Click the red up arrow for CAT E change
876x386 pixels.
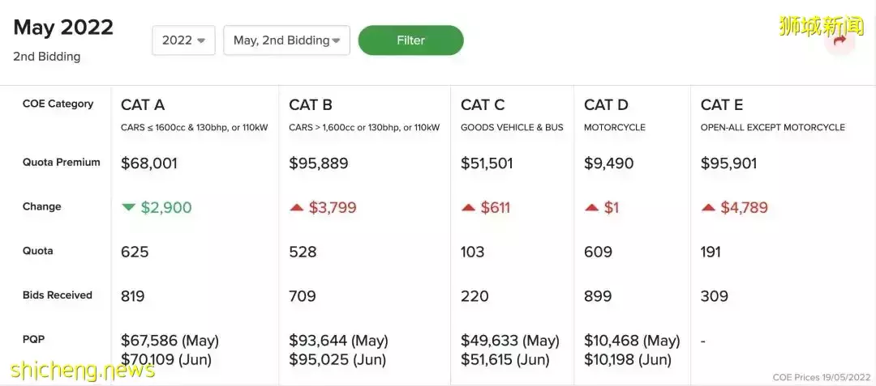(708, 207)
